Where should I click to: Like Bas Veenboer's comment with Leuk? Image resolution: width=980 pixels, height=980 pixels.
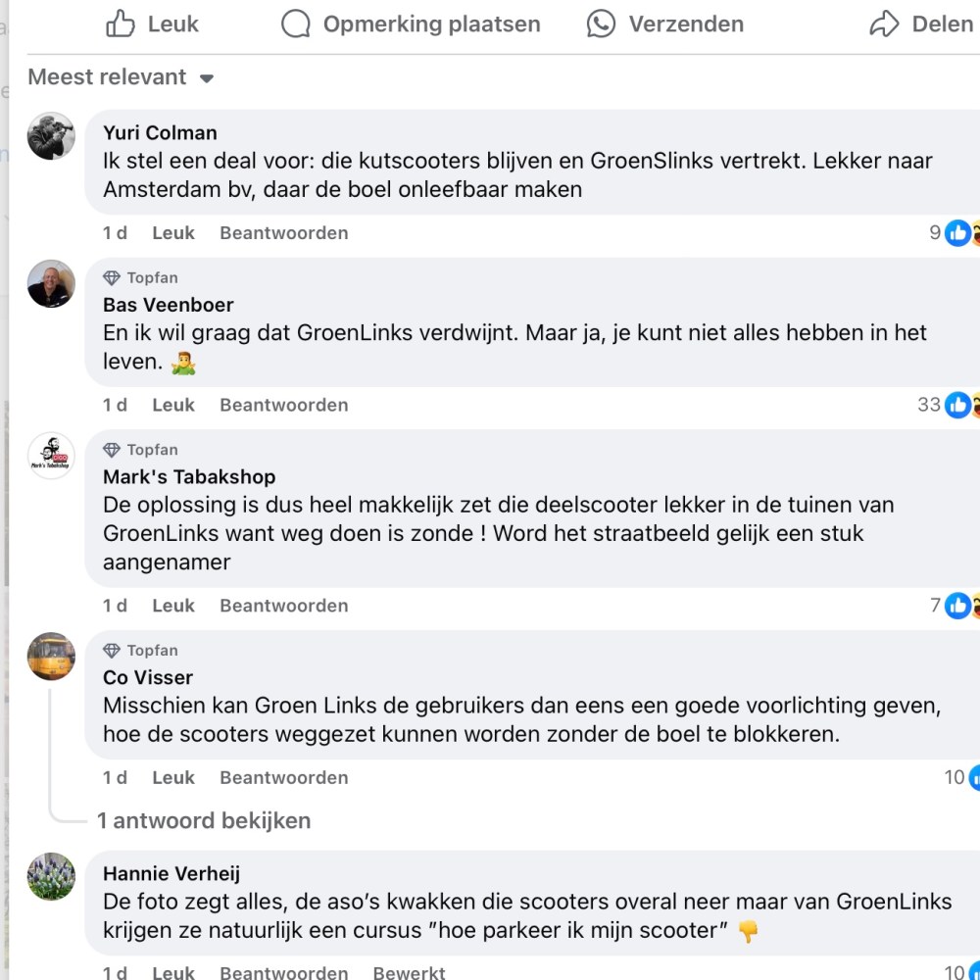click(x=173, y=405)
